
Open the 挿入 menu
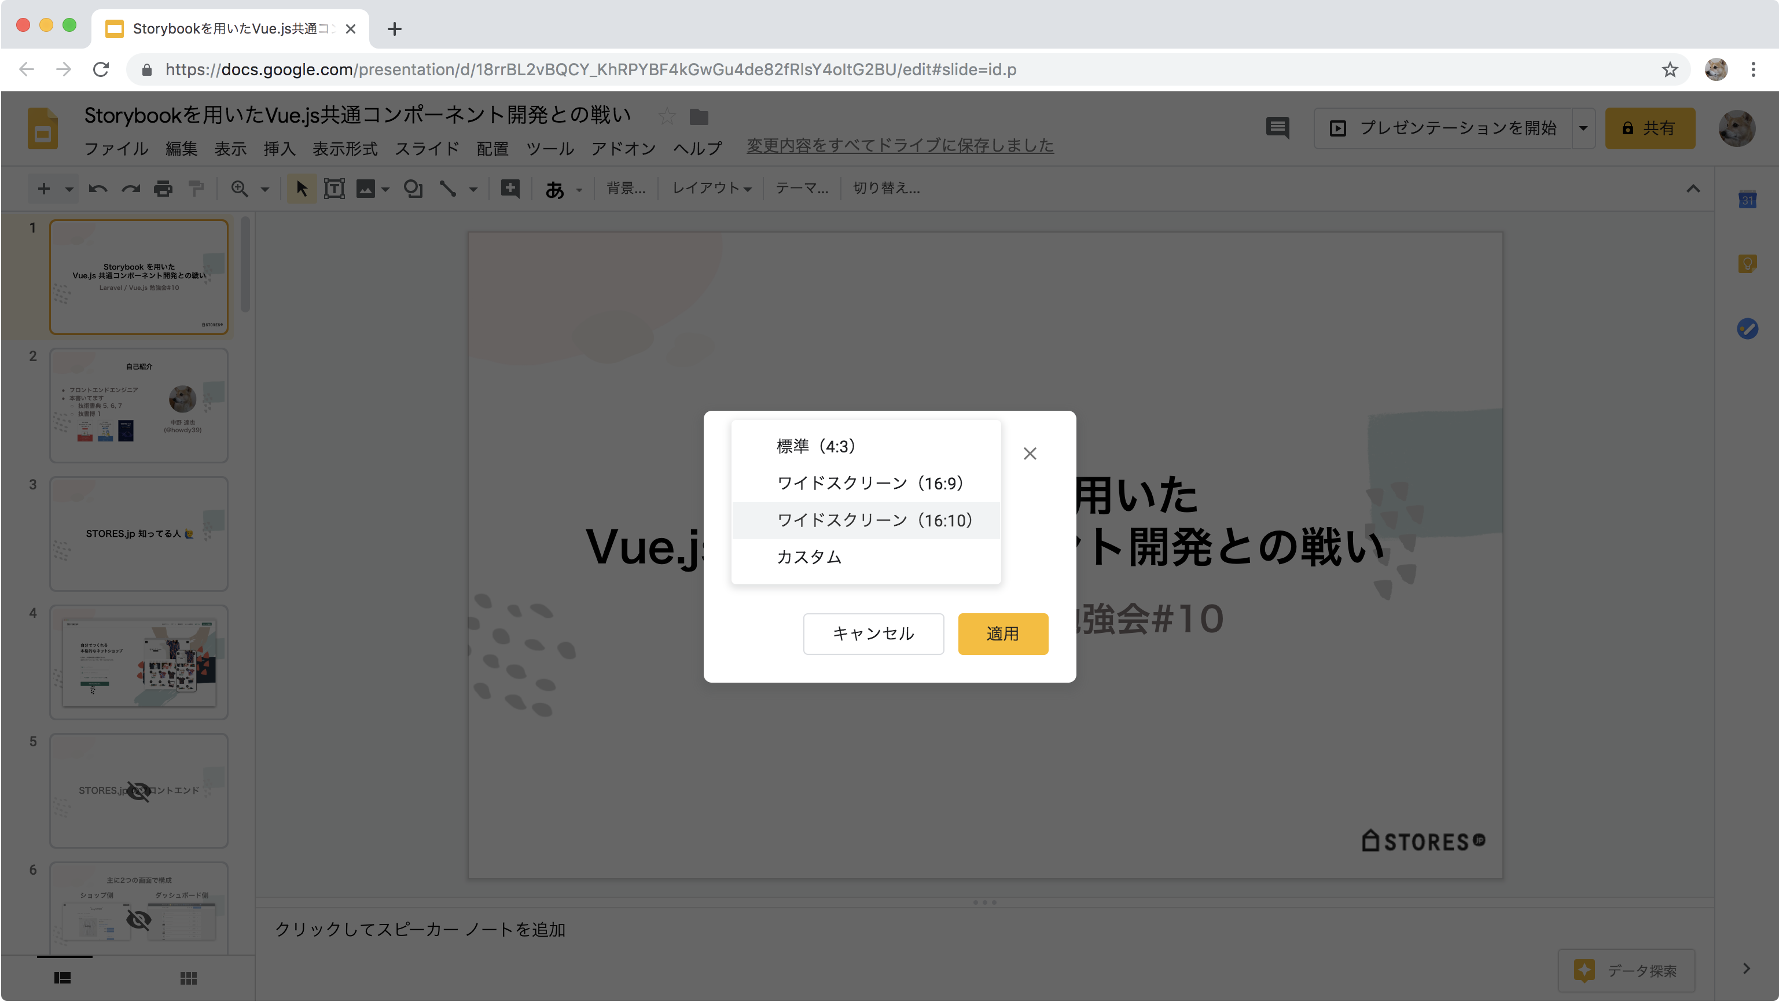coord(280,149)
